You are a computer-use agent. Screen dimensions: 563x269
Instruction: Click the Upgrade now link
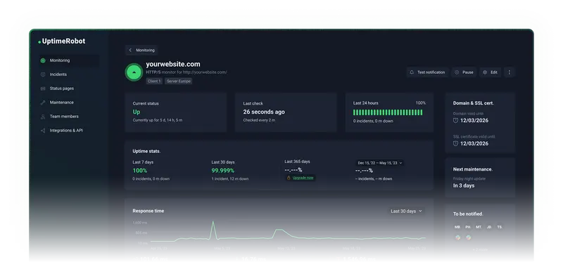click(303, 178)
